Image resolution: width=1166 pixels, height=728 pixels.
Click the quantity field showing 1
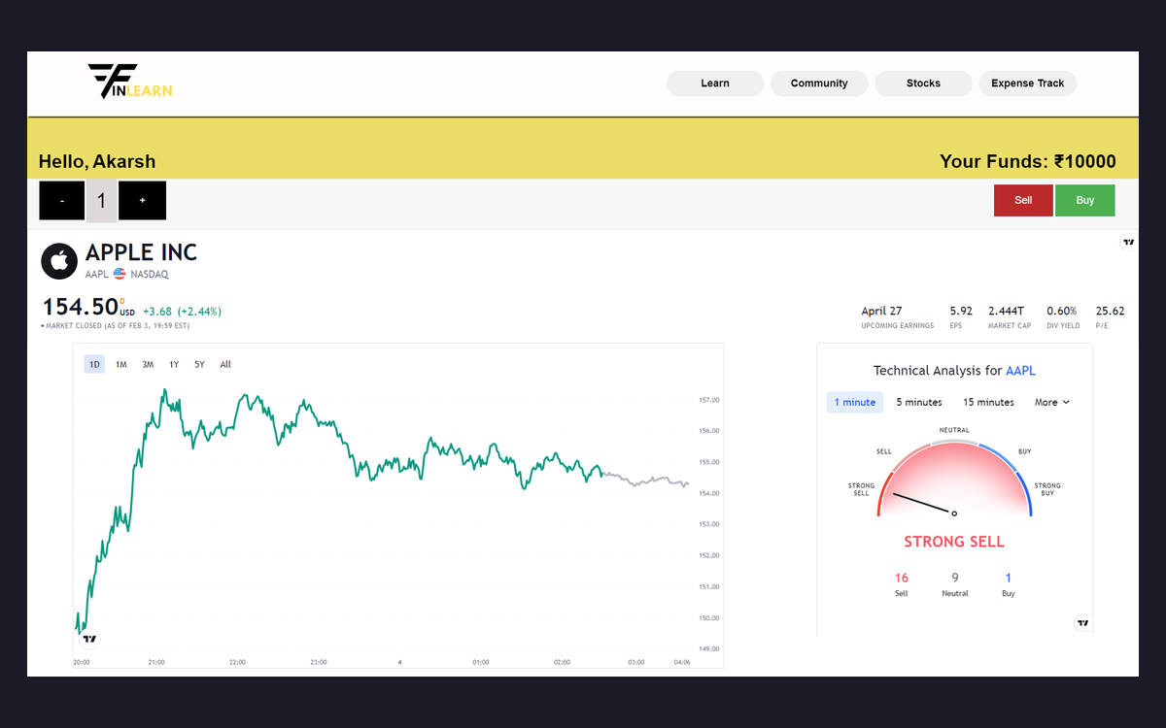[101, 202]
